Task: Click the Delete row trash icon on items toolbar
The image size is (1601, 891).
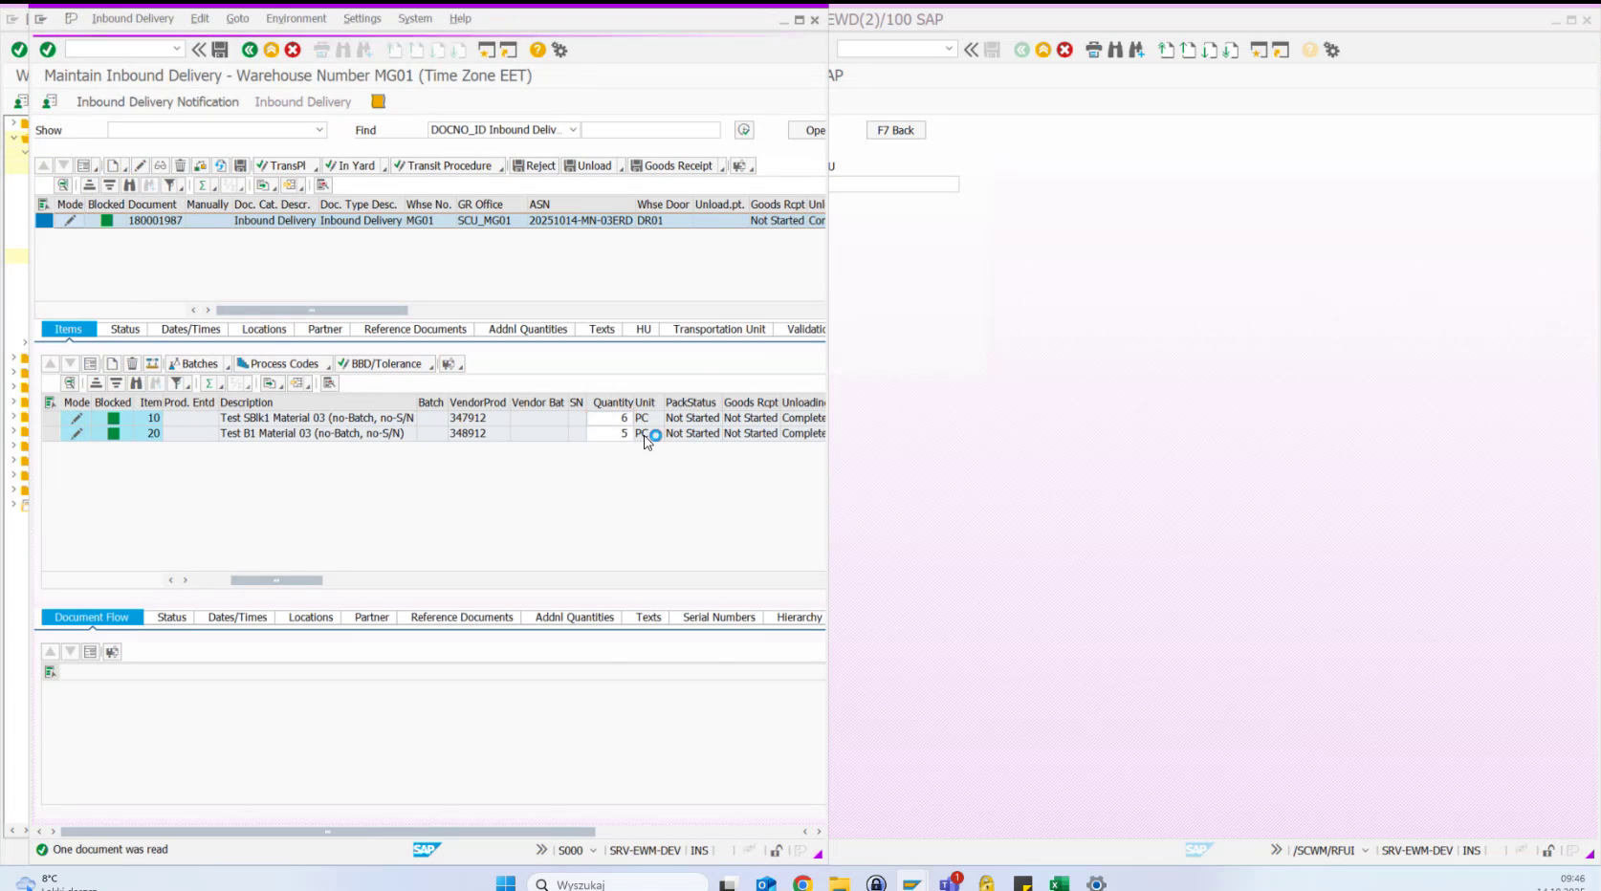Action: (130, 363)
